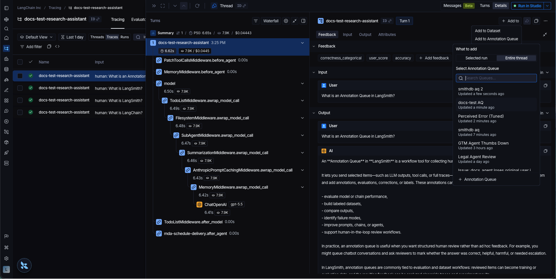
Task: Open the Run in Studio dropdown arrow
Action: (547, 6)
